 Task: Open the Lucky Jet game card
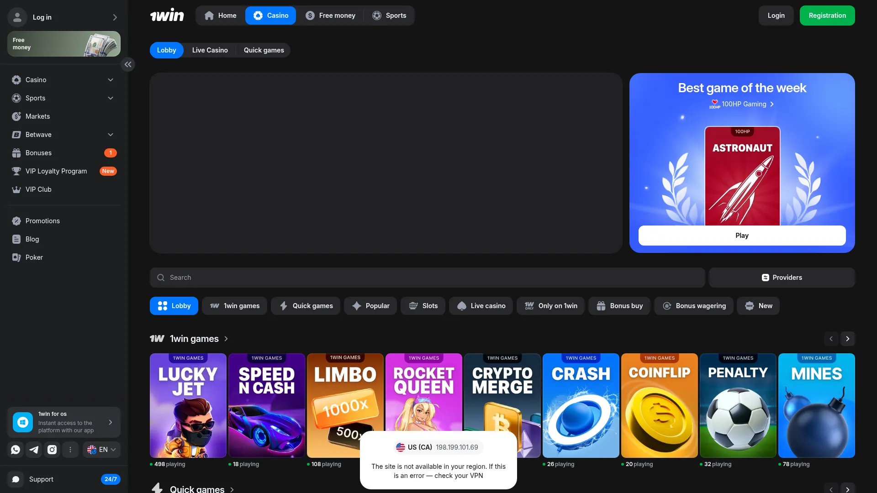coord(188,405)
